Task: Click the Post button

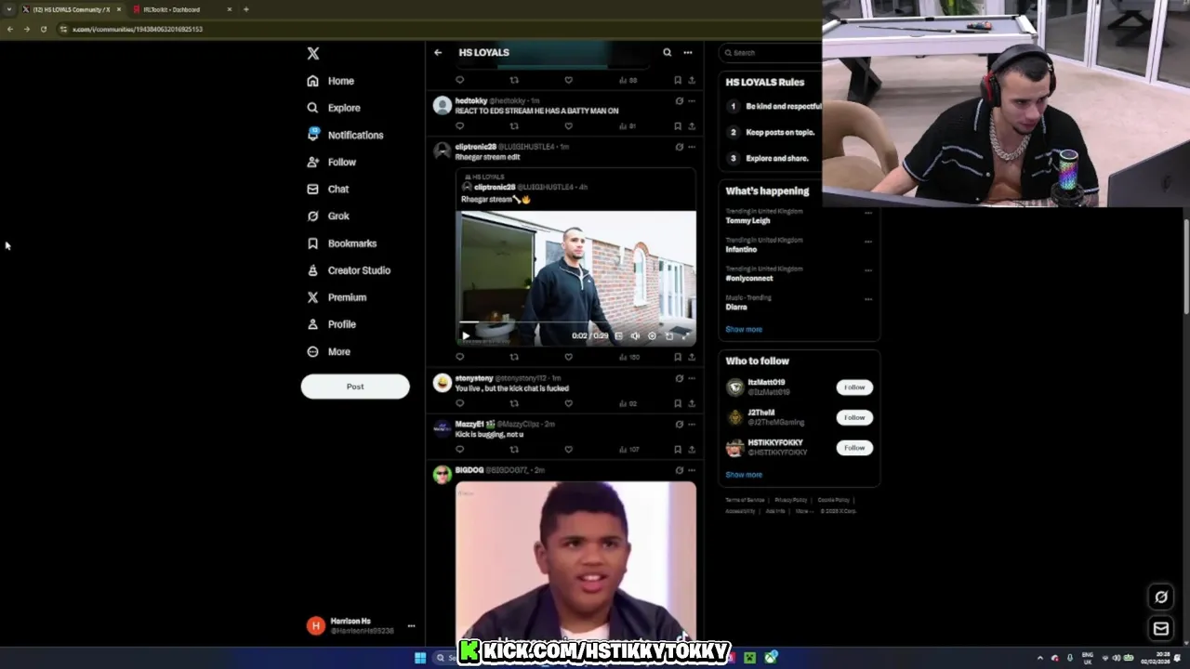Action: tap(355, 387)
